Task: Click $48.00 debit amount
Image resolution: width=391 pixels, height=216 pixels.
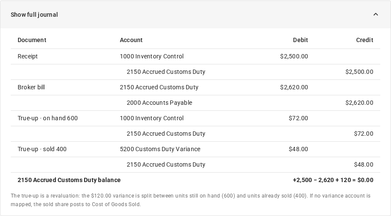Action: [x=298, y=149]
